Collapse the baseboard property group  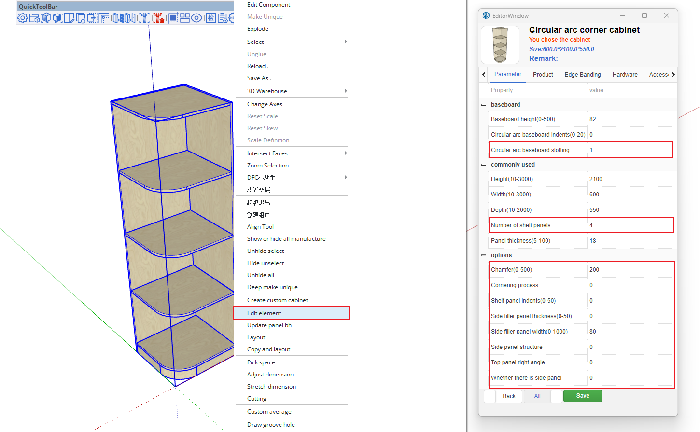point(484,105)
